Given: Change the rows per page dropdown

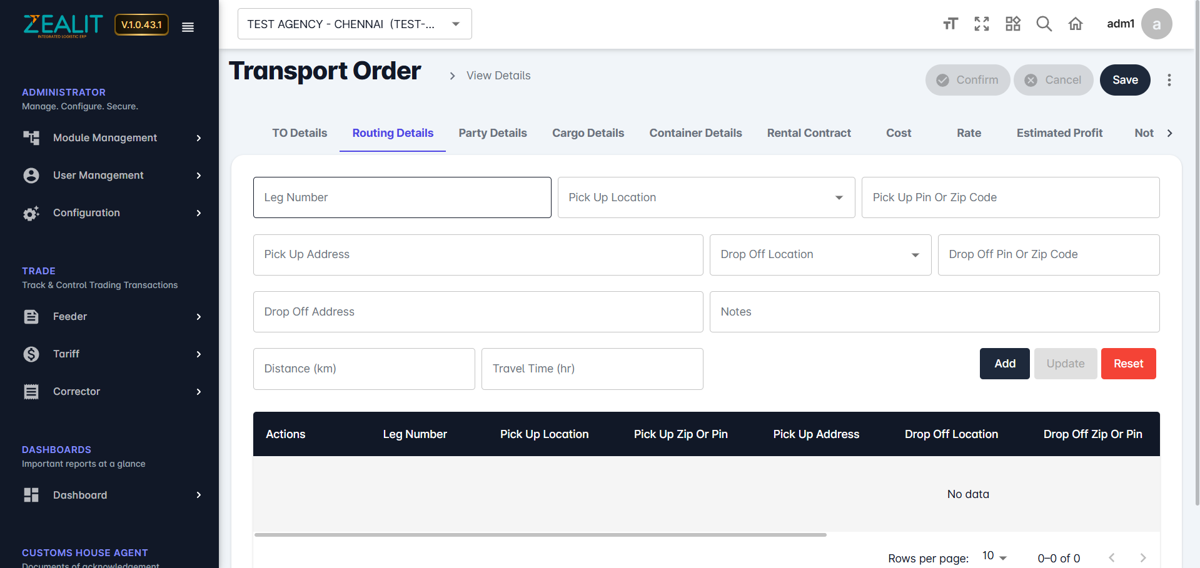Looking at the screenshot, I should (994, 557).
